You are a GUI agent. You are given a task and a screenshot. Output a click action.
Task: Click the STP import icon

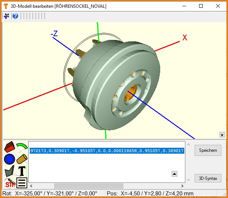pyautogui.click(x=10, y=183)
